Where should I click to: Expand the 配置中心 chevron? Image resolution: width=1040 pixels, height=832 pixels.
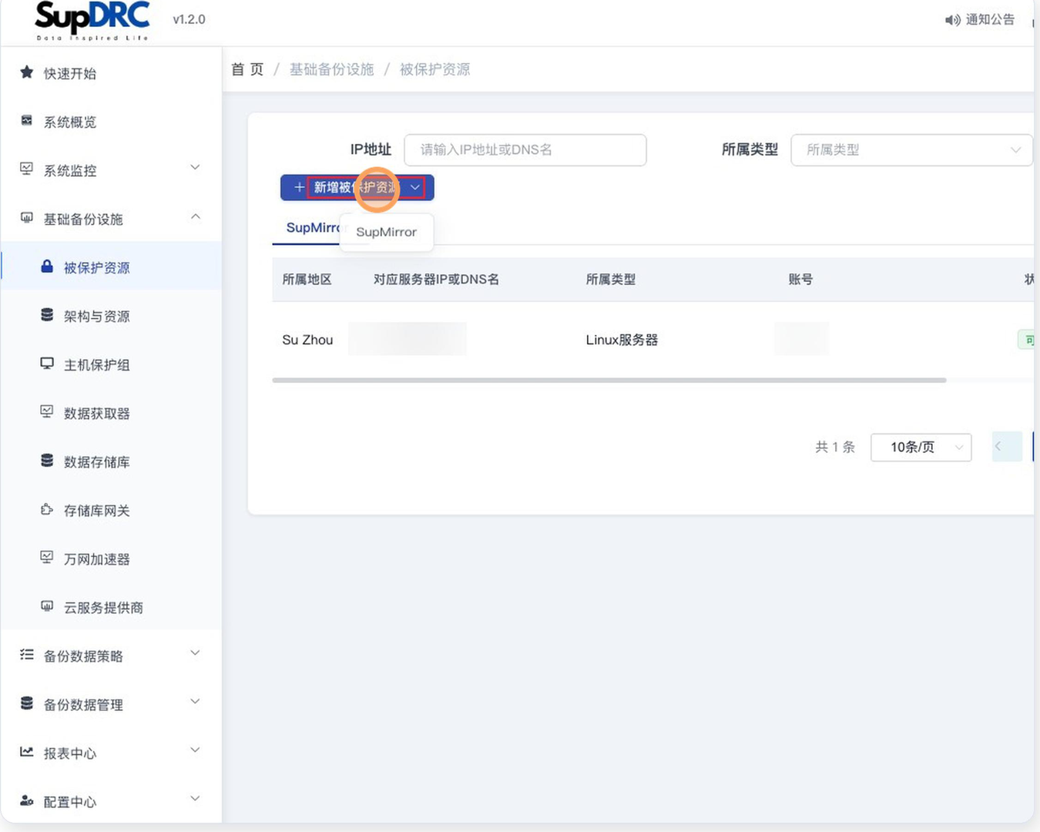pyautogui.click(x=195, y=799)
